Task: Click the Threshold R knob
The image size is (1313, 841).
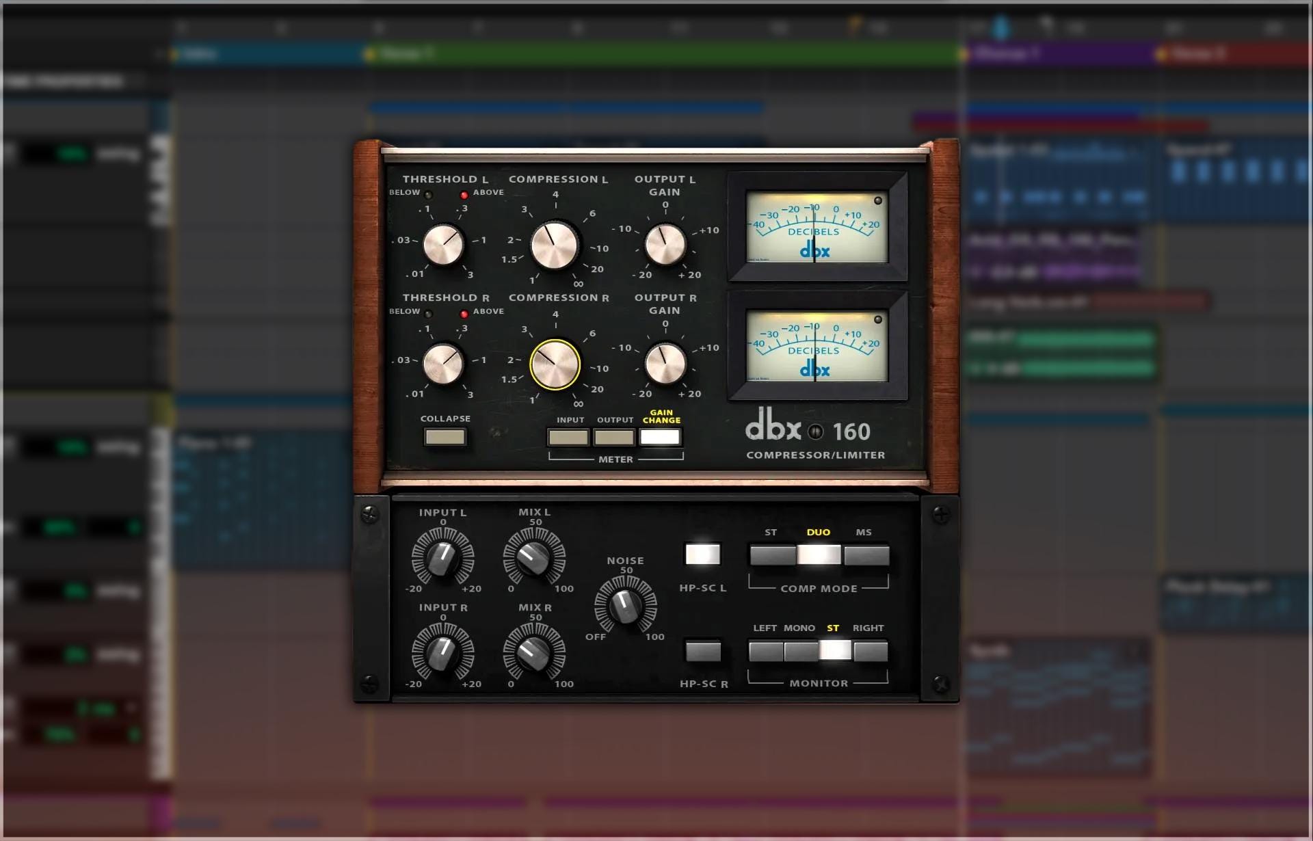Action: tap(443, 364)
